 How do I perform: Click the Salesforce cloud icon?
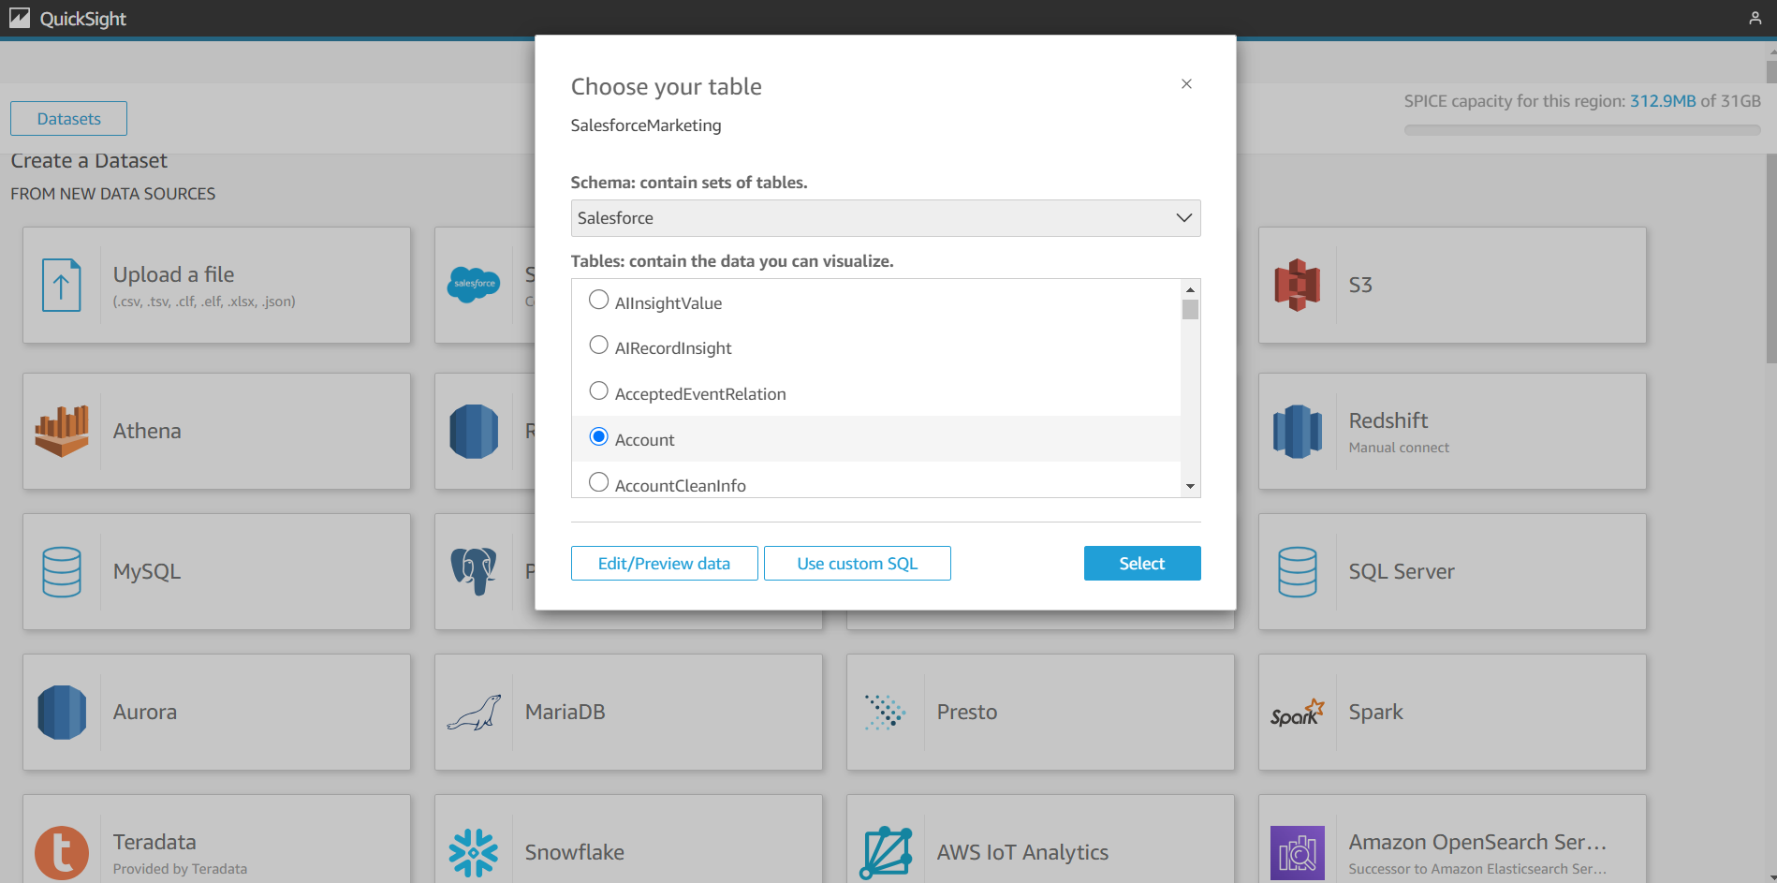(x=474, y=285)
